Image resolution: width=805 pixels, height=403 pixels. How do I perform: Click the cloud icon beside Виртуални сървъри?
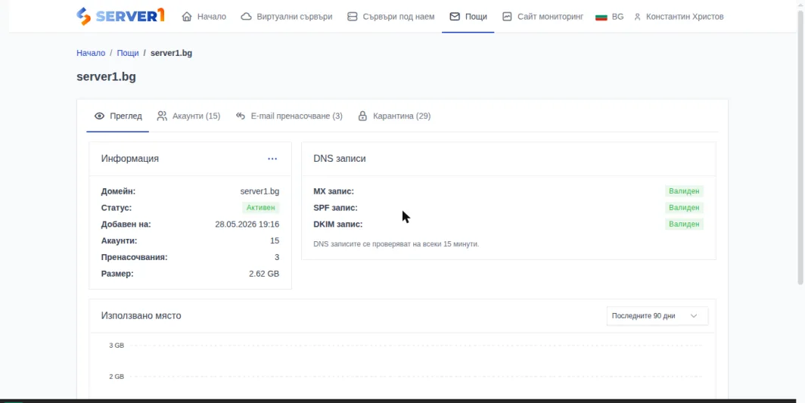click(246, 17)
